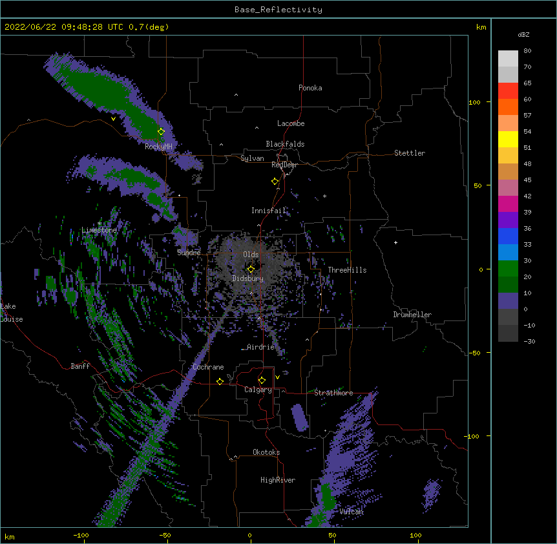The image size is (557, 544).
Task: Click the yellow radar marker near Olds
Action: pyautogui.click(x=251, y=269)
